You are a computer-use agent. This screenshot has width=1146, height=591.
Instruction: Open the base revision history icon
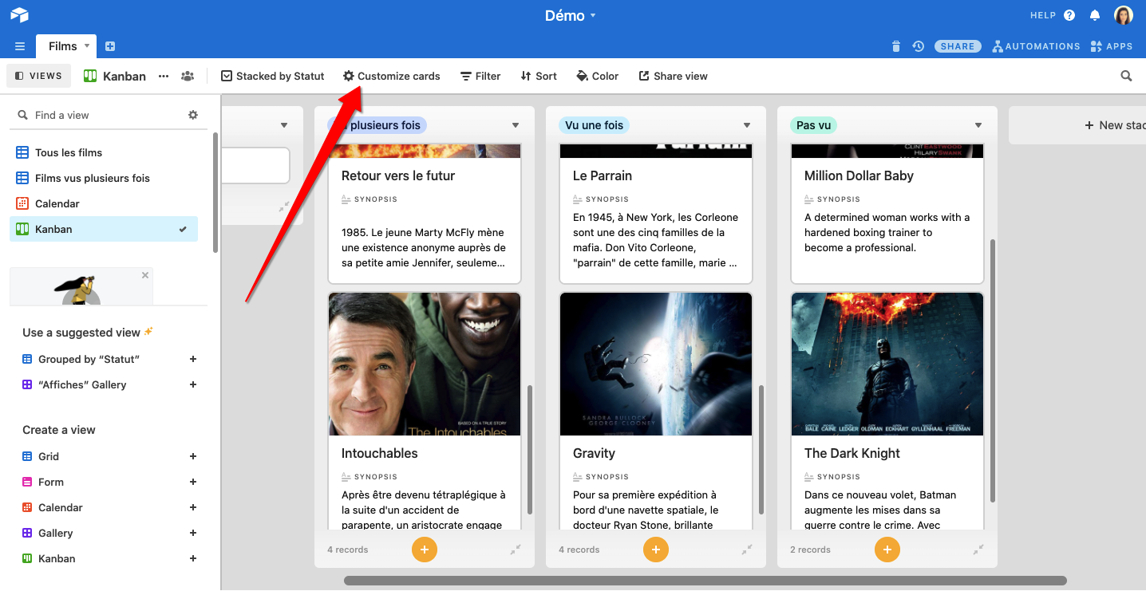[919, 46]
